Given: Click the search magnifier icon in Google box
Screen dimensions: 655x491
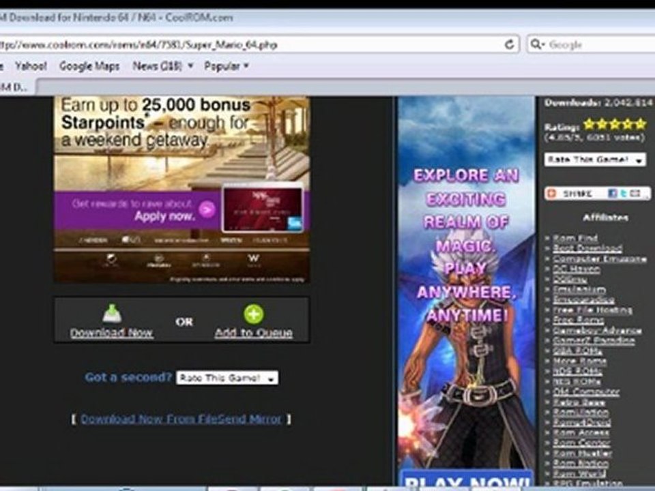Looking at the screenshot, I should pos(535,44).
